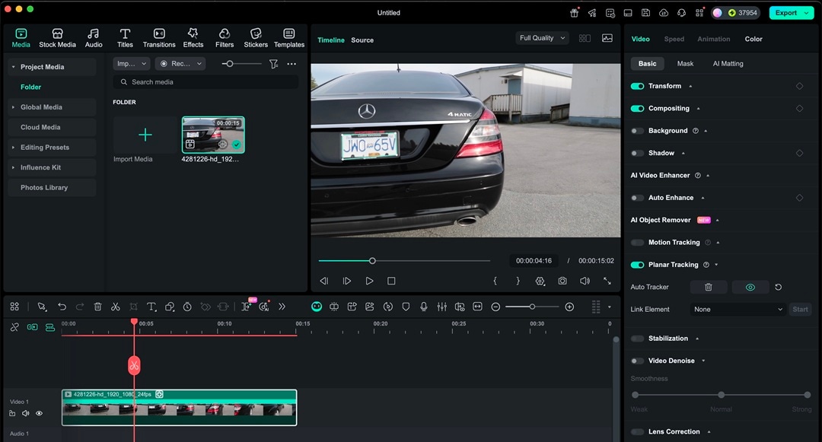The image size is (822, 442).
Task: Open the Full Quality dropdown
Action: pyautogui.click(x=542, y=38)
